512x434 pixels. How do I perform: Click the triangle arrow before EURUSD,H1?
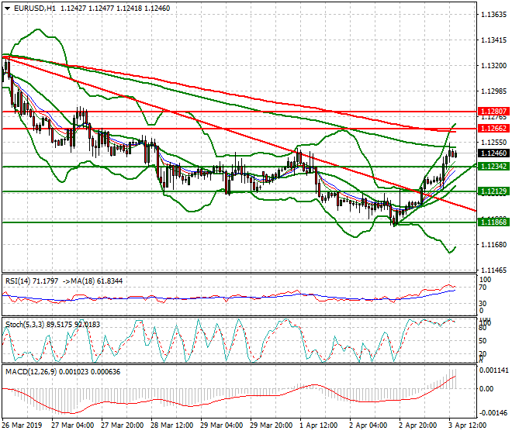click(x=7, y=8)
